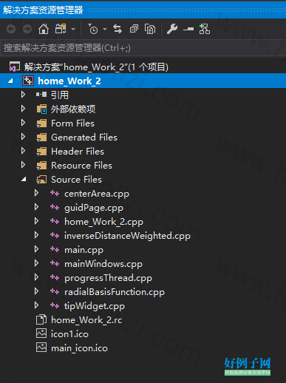Expand the 外部依赖项 node
The width and height of the screenshot is (286, 383).
tap(23, 109)
